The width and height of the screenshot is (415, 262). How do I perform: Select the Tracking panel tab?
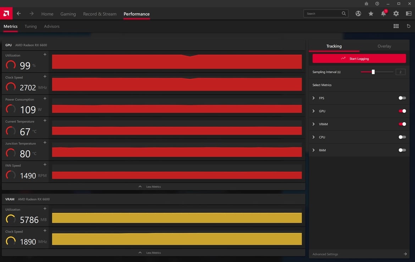click(334, 46)
